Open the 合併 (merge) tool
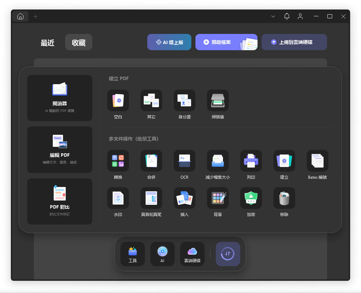 [x=151, y=161]
